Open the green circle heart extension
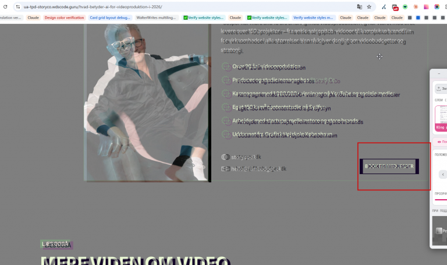Screen dimensions: 447x265 [405, 7]
